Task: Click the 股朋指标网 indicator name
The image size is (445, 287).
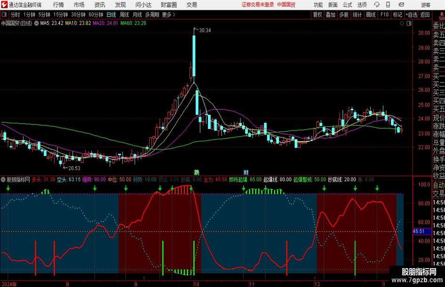Action: (x=18, y=180)
